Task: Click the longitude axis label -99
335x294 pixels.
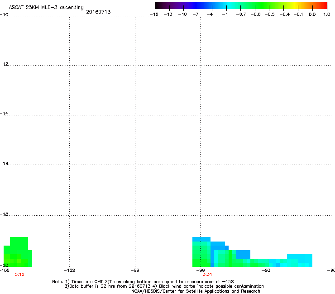Action: (135, 270)
